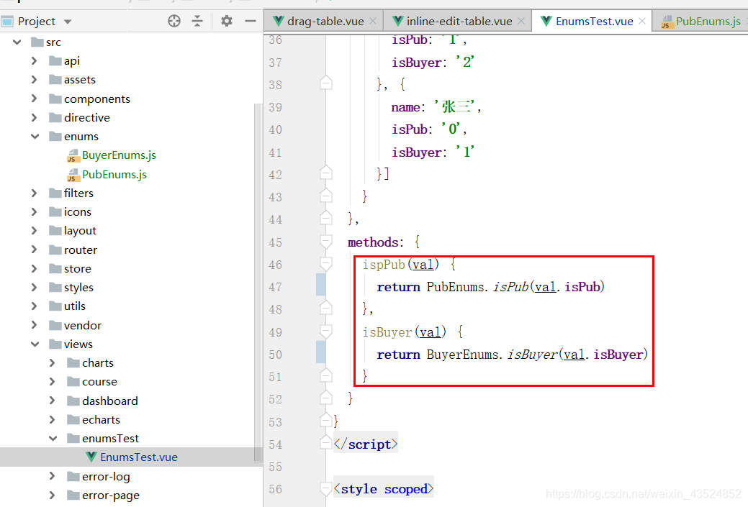Expand the course folder
748x507 pixels.
(52, 382)
